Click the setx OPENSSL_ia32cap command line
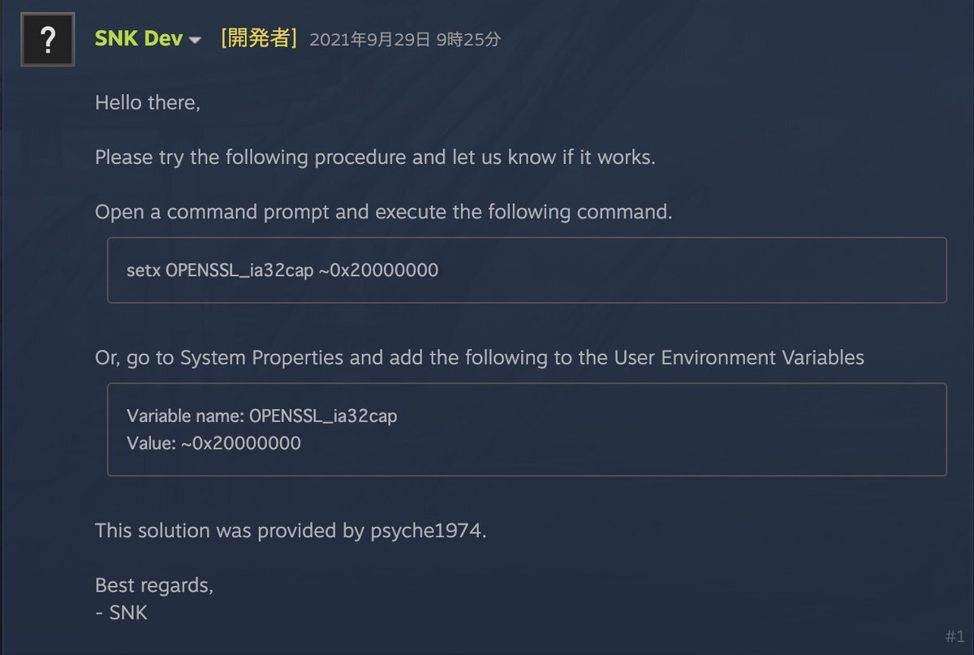Image resolution: width=974 pixels, height=655 pixels. coord(282,270)
